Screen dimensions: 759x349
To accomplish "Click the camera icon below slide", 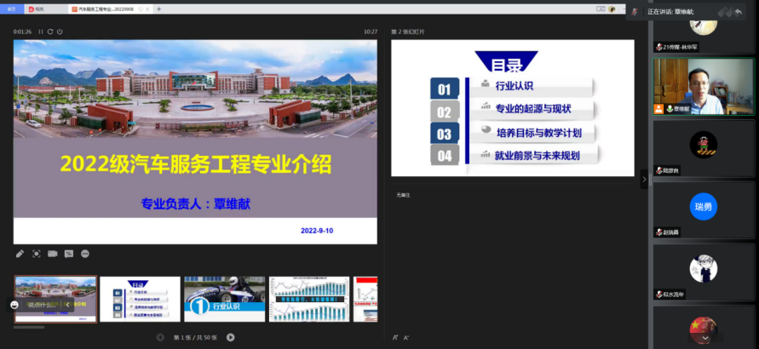I will [53, 254].
